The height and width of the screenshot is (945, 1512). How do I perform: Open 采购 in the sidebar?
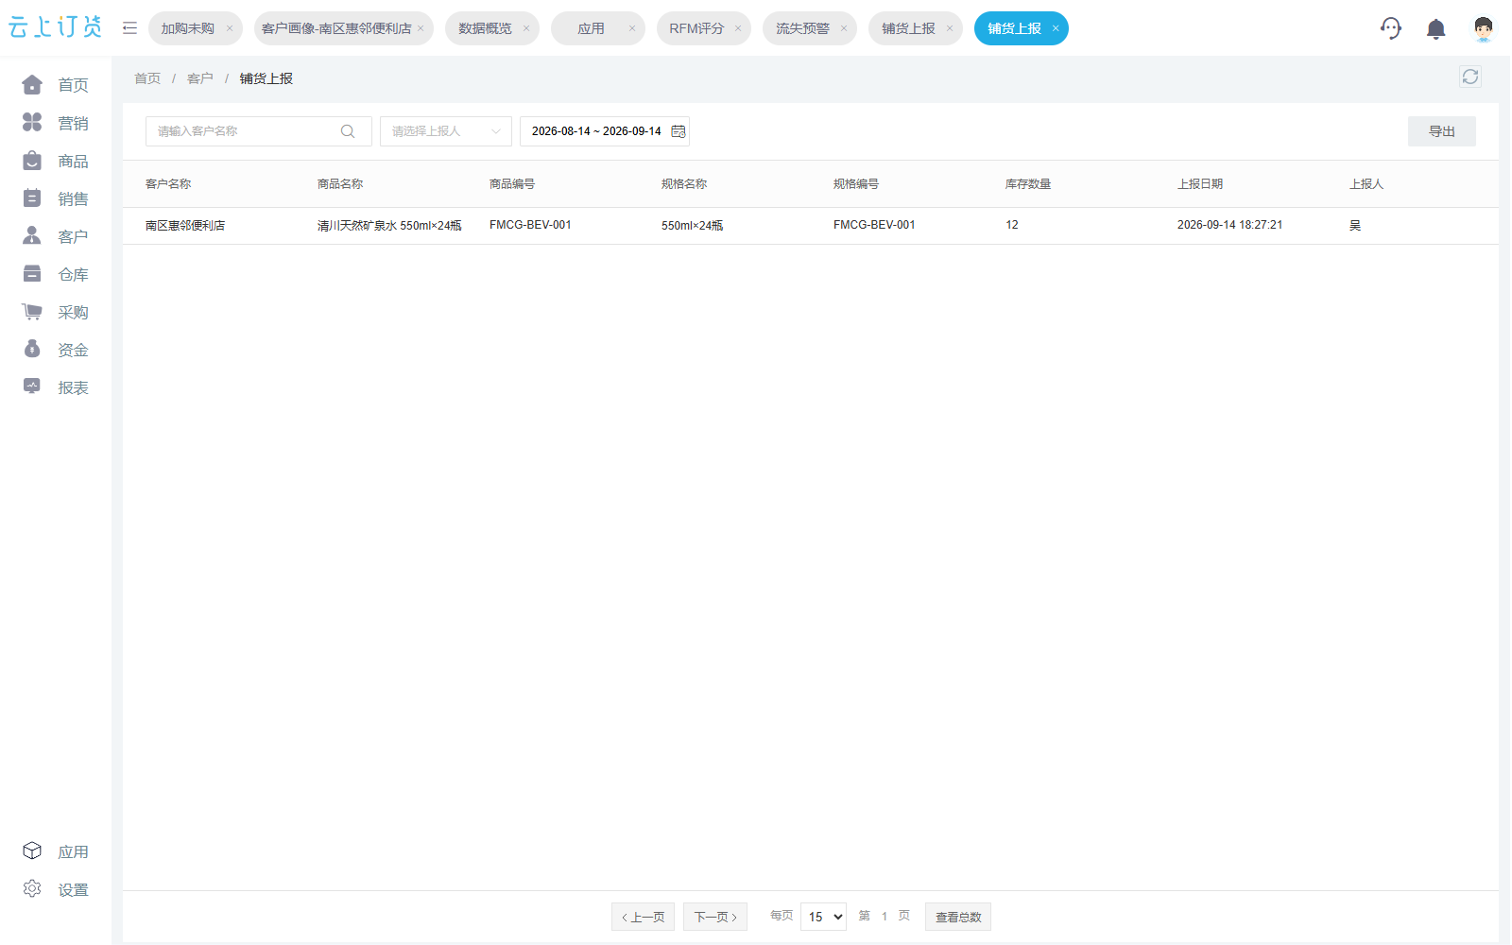click(56, 312)
